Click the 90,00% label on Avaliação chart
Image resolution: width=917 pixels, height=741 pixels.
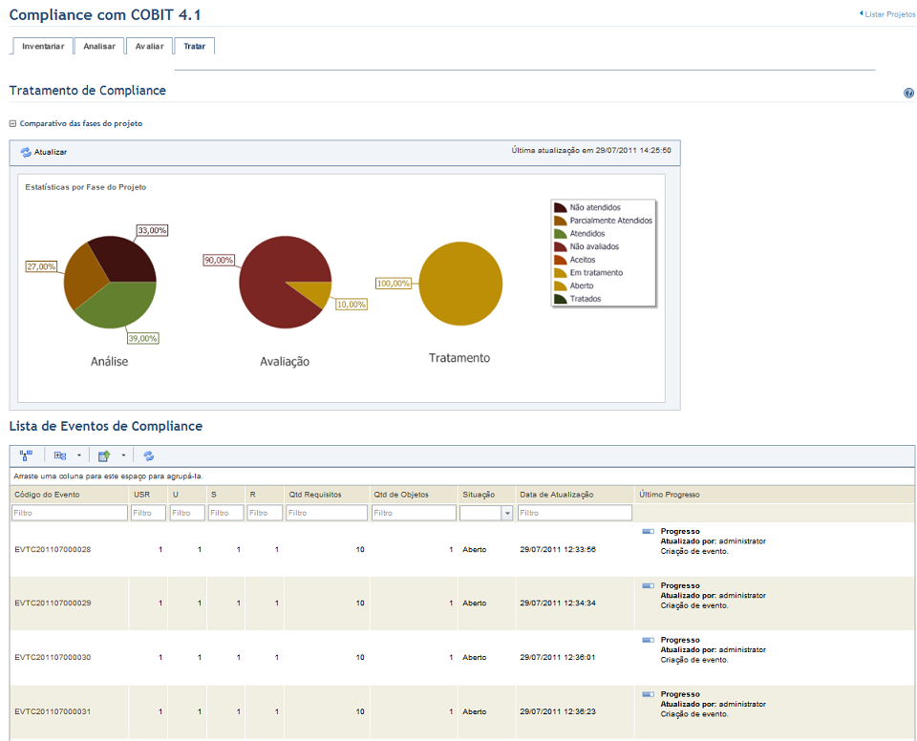219,261
